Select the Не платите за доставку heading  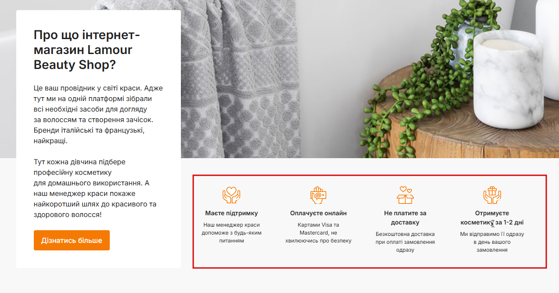[x=405, y=218]
